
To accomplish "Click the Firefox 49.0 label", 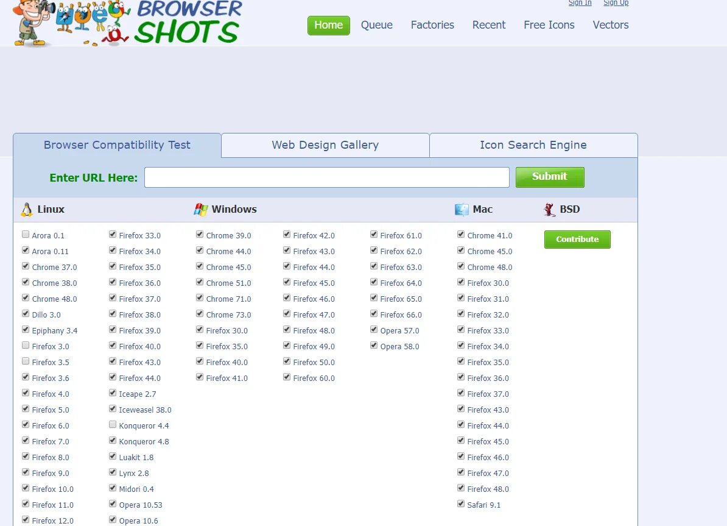I will point(314,347).
